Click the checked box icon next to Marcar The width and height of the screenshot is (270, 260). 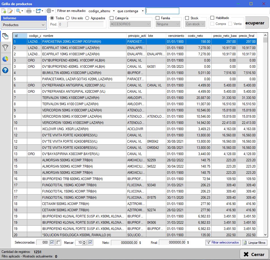point(90,242)
